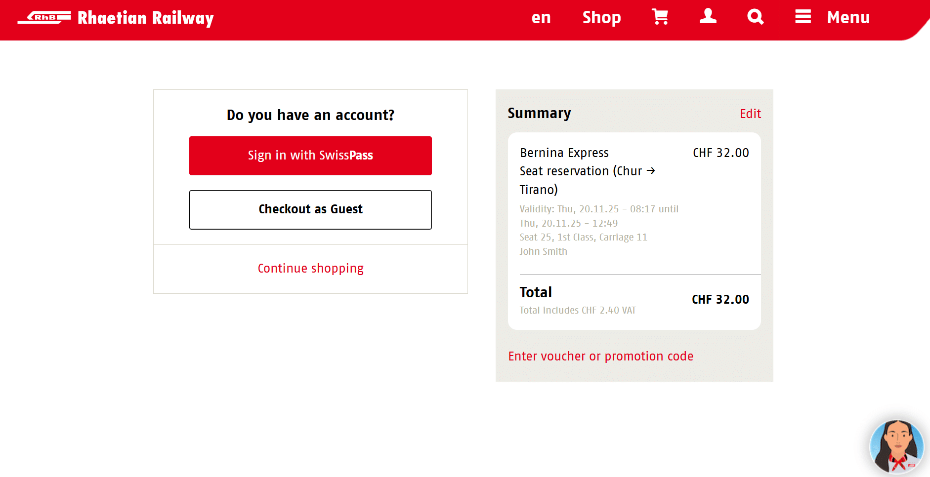Select the Bernina Express item name
Image resolution: width=930 pixels, height=477 pixels.
point(564,153)
